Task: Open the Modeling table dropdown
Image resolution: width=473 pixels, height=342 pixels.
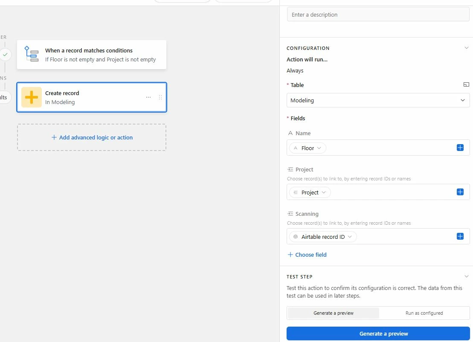Action: click(x=378, y=100)
